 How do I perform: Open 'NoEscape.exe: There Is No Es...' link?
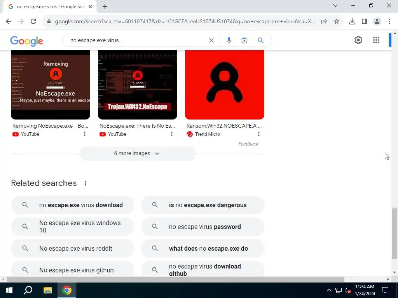tap(137, 126)
